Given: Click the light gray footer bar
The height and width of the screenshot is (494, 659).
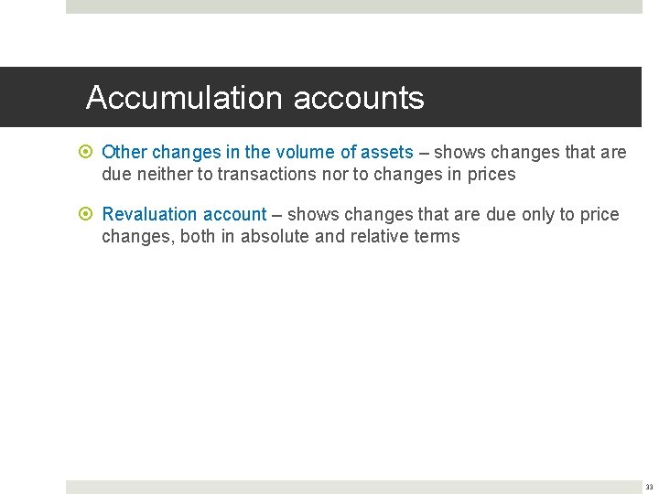Looking at the screenshot, I should click(x=353, y=487).
